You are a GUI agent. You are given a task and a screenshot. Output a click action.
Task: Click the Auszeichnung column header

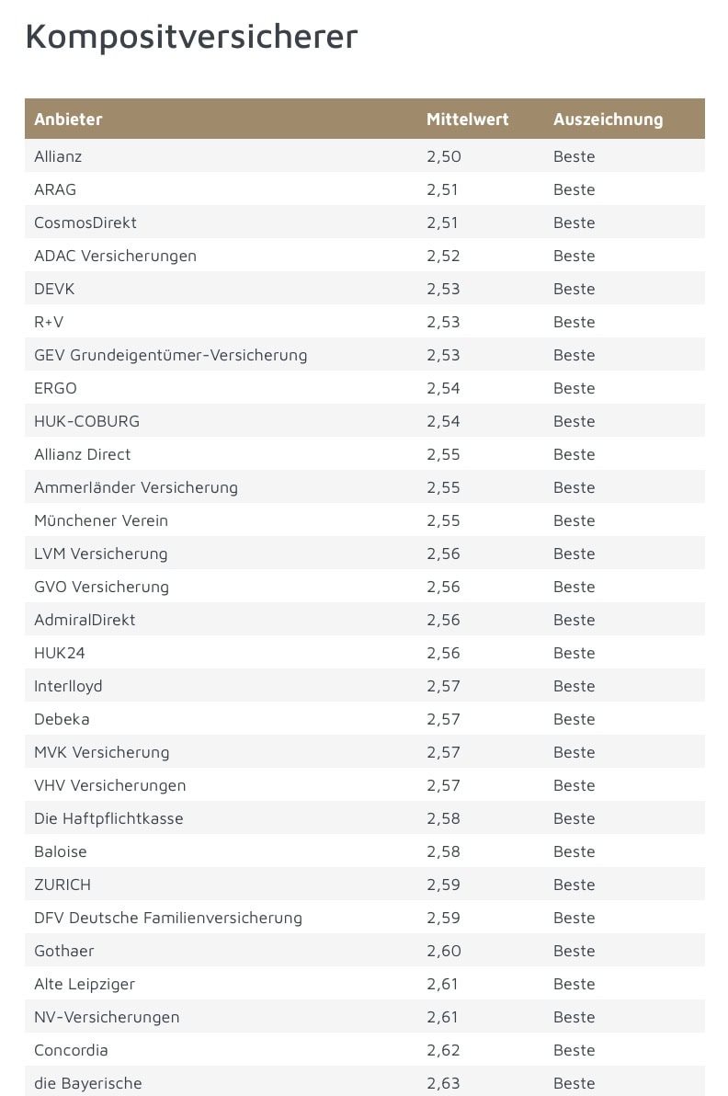point(608,120)
